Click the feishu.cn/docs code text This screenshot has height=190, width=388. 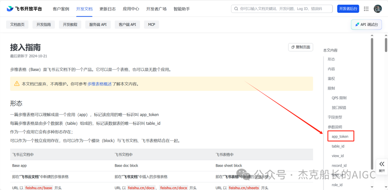click(x=141, y=188)
